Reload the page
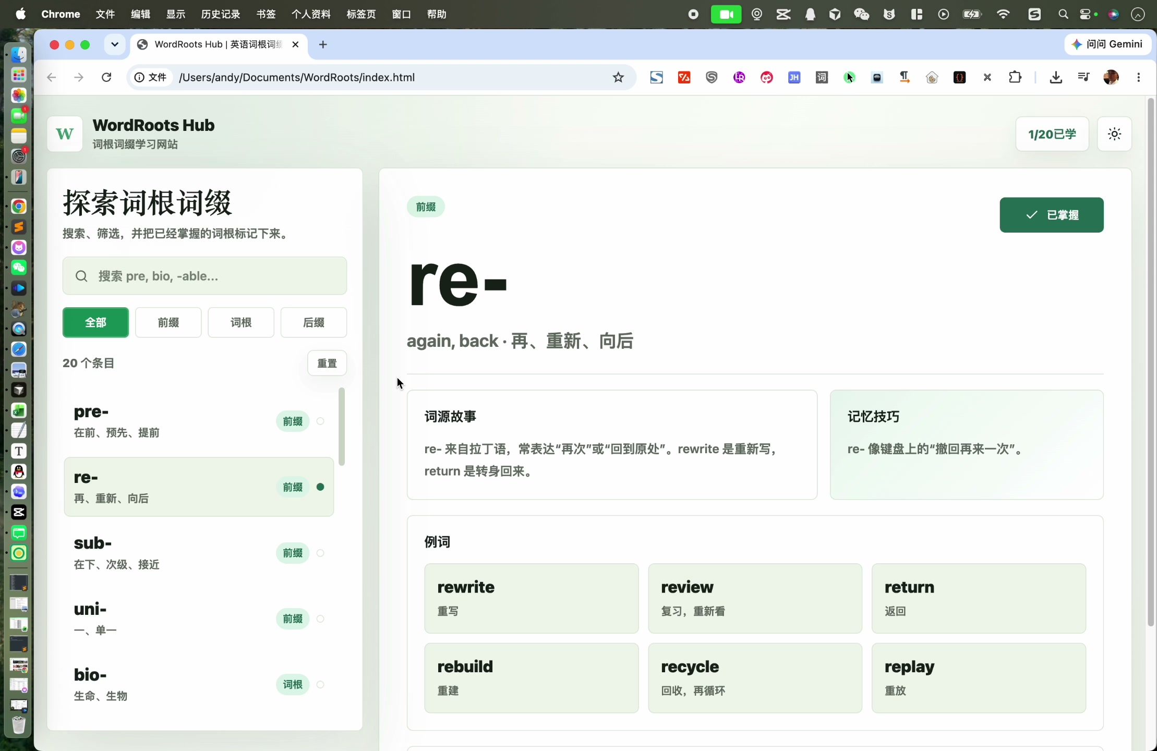The image size is (1157, 751). (106, 77)
